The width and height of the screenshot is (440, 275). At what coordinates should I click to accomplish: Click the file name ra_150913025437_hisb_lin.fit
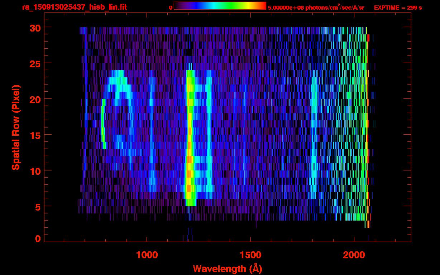pos(74,7)
